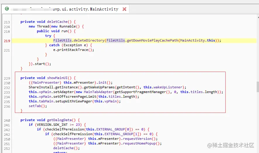Click line number 236 in the gutter

point(7,106)
